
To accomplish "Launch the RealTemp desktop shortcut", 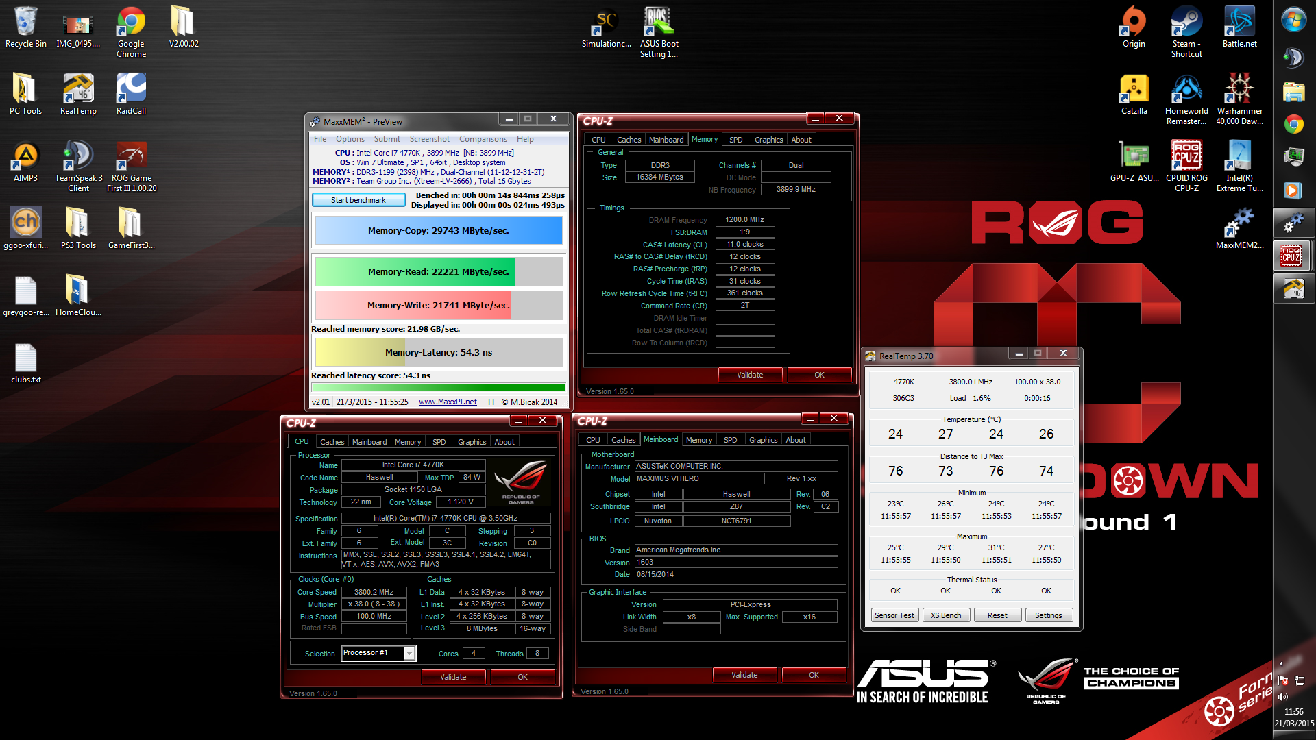I will tap(78, 95).
